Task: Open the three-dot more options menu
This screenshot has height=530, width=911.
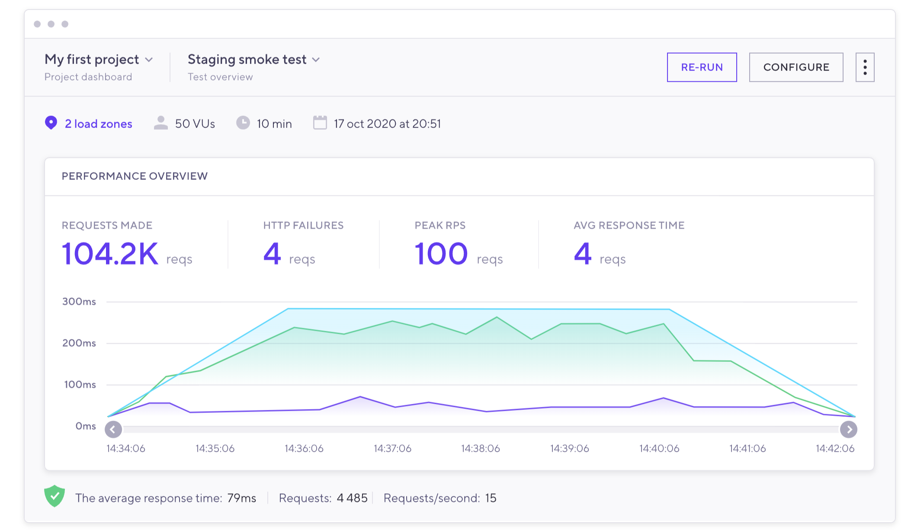Action: [864, 67]
